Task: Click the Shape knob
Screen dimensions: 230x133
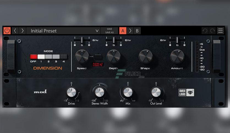Action: 146,57
